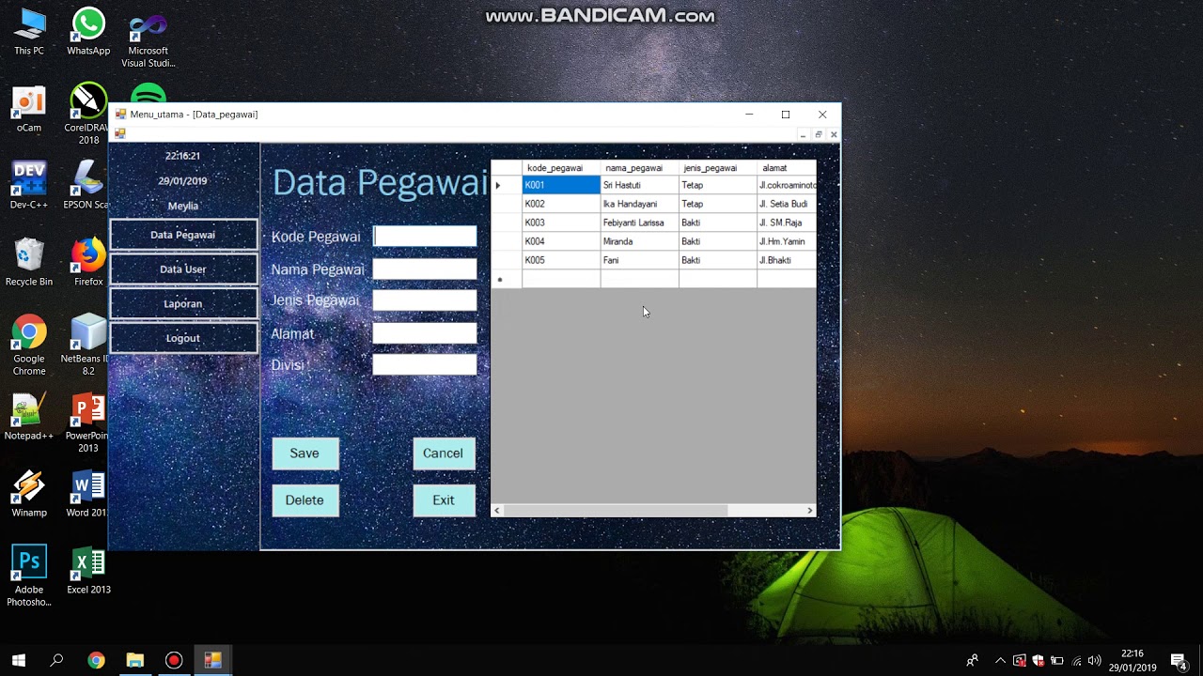Click the Delete button
The width and height of the screenshot is (1203, 676).
pyautogui.click(x=305, y=500)
